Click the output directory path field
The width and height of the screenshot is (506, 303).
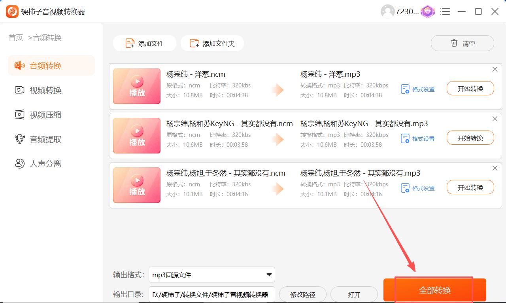pyautogui.click(x=211, y=294)
